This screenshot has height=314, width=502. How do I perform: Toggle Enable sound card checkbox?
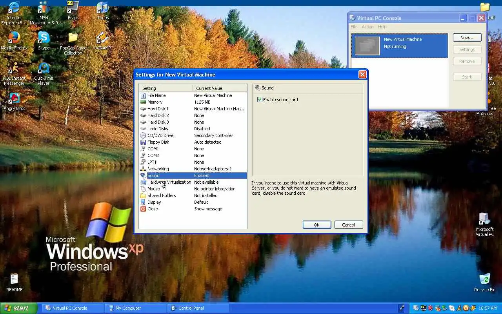click(x=260, y=100)
